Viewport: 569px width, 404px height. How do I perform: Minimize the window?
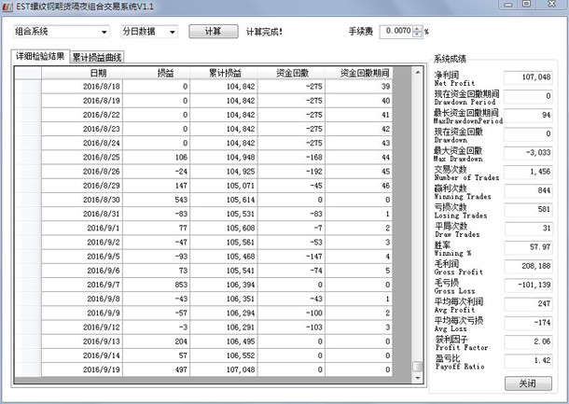[508, 5]
